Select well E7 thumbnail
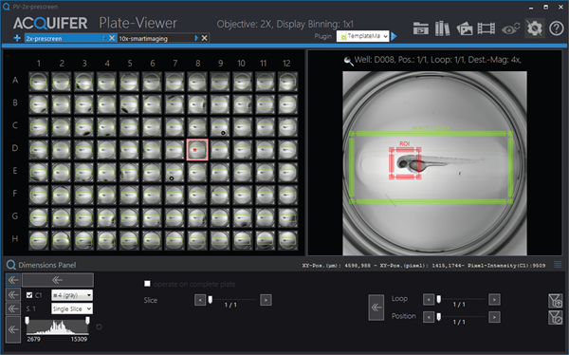The width and height of the screenshot is (569, 355). 174,172
